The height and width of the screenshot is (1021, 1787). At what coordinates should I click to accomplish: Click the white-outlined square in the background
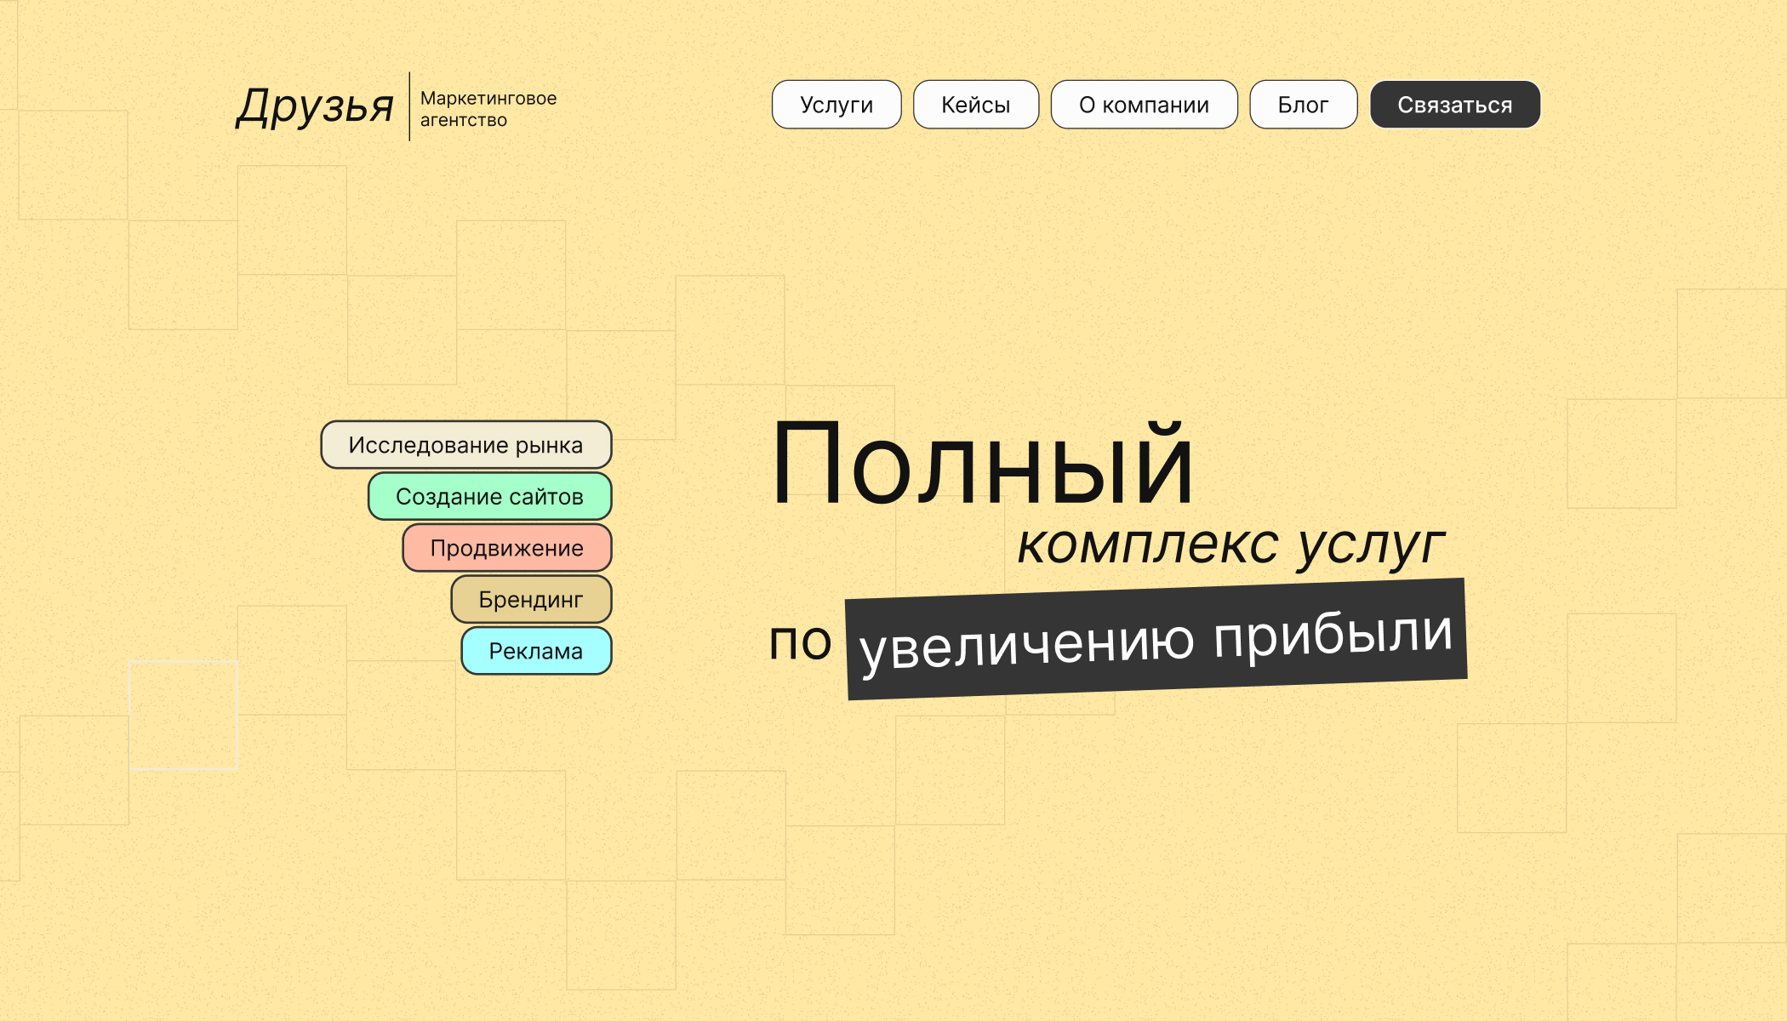pos(183,716)
